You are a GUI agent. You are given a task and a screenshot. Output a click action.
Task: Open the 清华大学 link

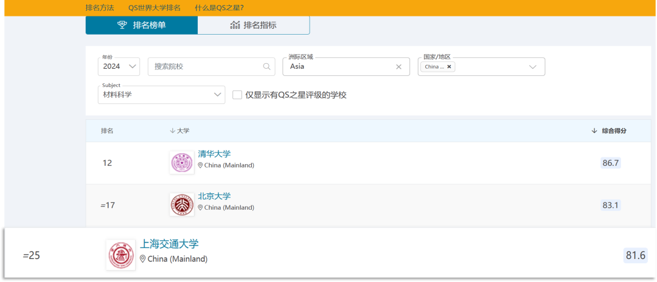point(214,154)
